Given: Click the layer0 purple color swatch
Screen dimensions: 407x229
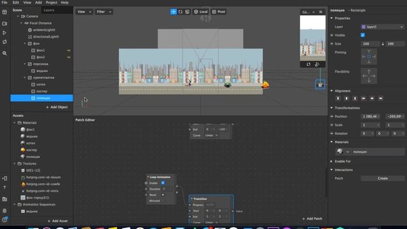Looking at the screenshot, I should coord(364,27).
